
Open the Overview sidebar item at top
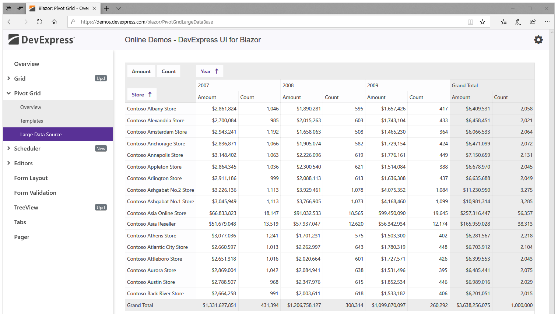pyautogui.click(x=27, y=64)
